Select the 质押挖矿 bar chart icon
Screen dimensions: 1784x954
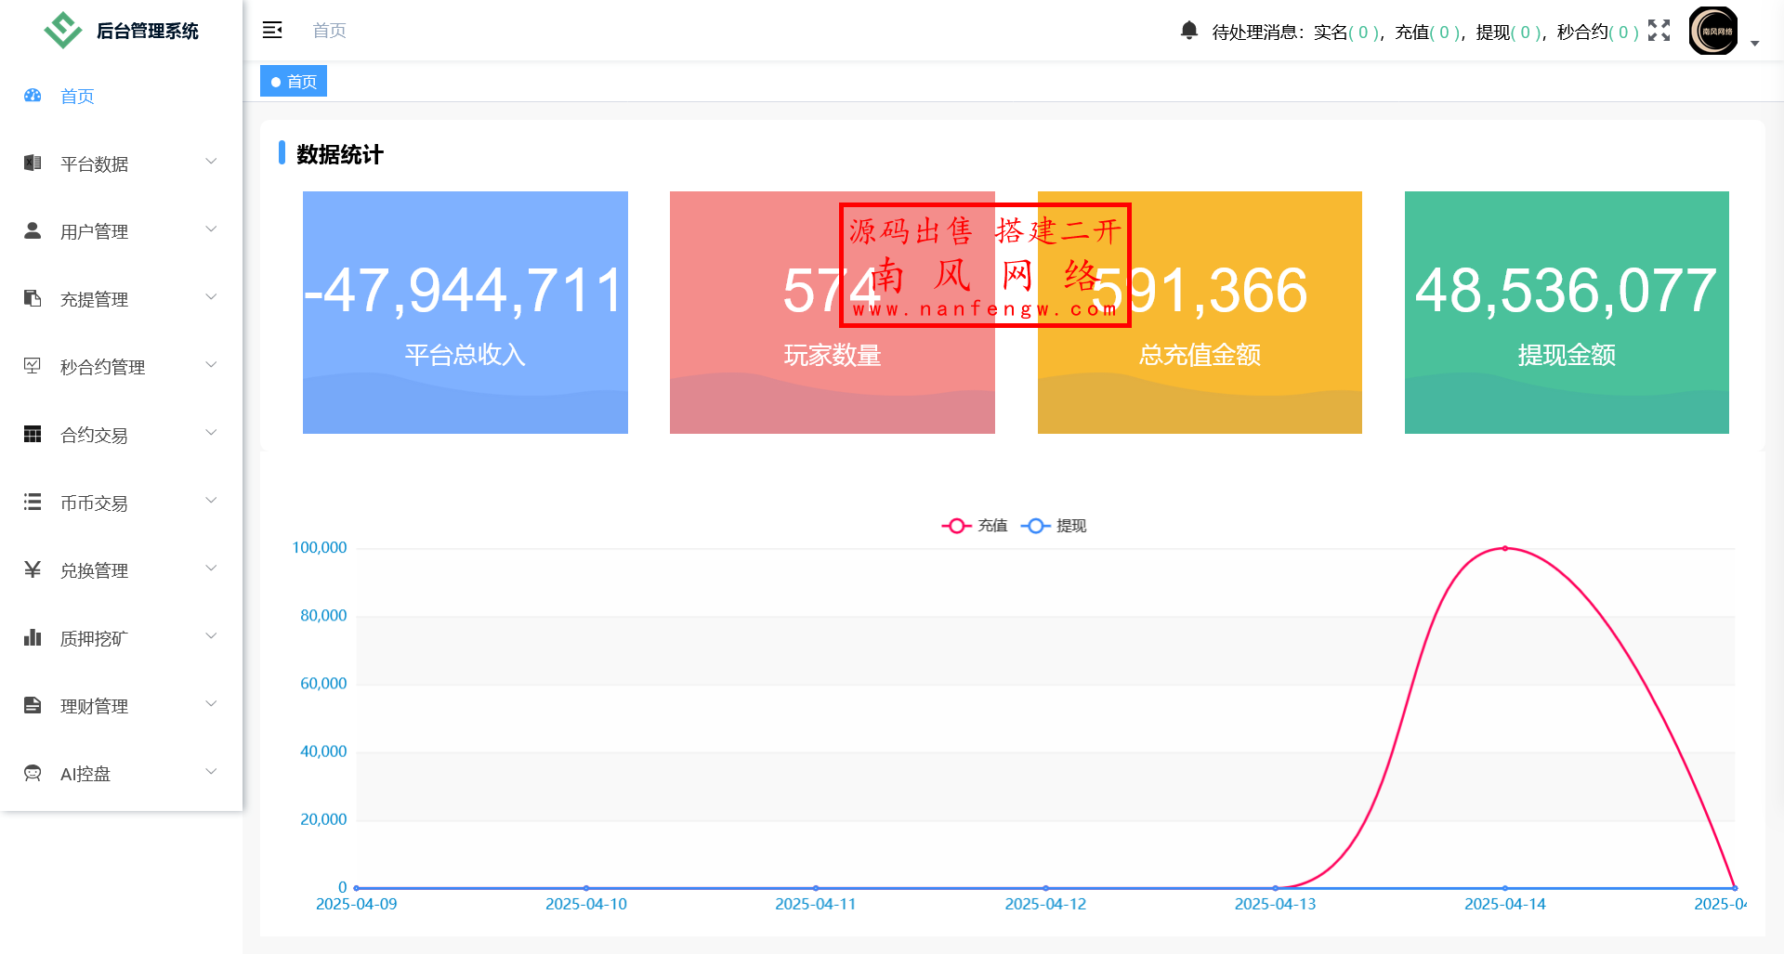pos(33,637)
